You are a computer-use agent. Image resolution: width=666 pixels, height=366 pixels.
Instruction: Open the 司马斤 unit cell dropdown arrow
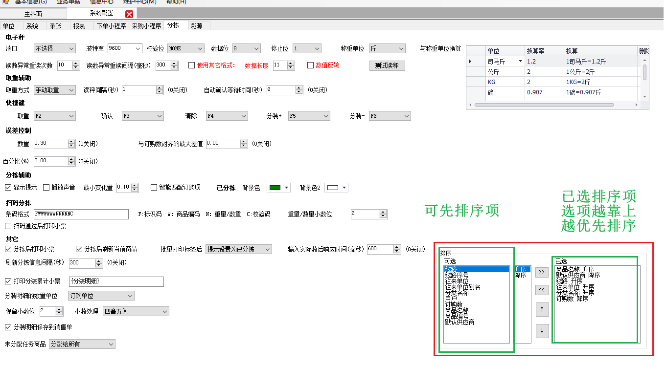click(x=520, y=62)
